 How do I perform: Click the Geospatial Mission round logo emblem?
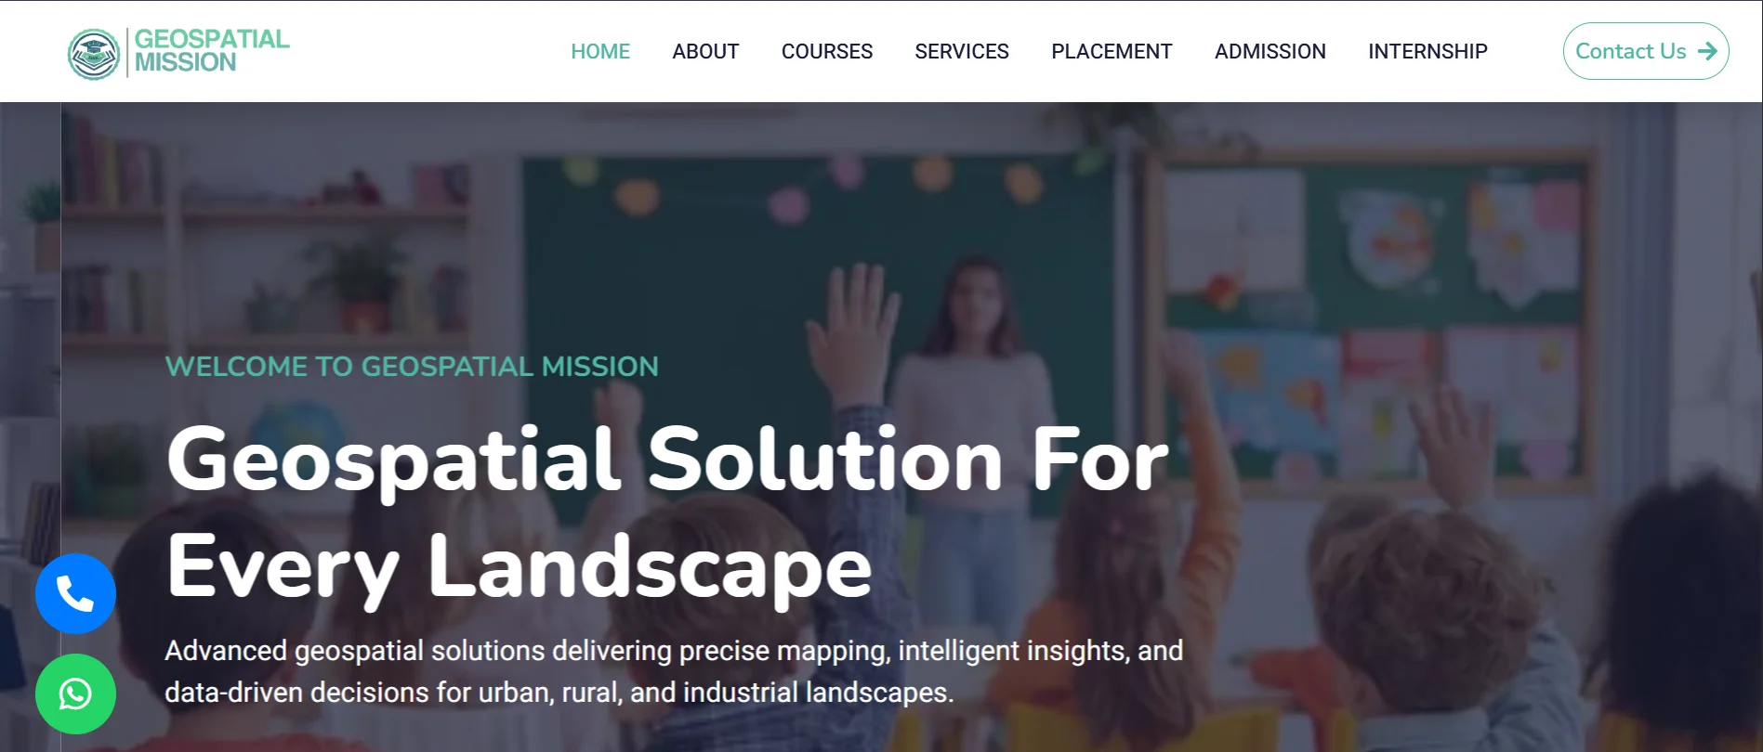94,54
